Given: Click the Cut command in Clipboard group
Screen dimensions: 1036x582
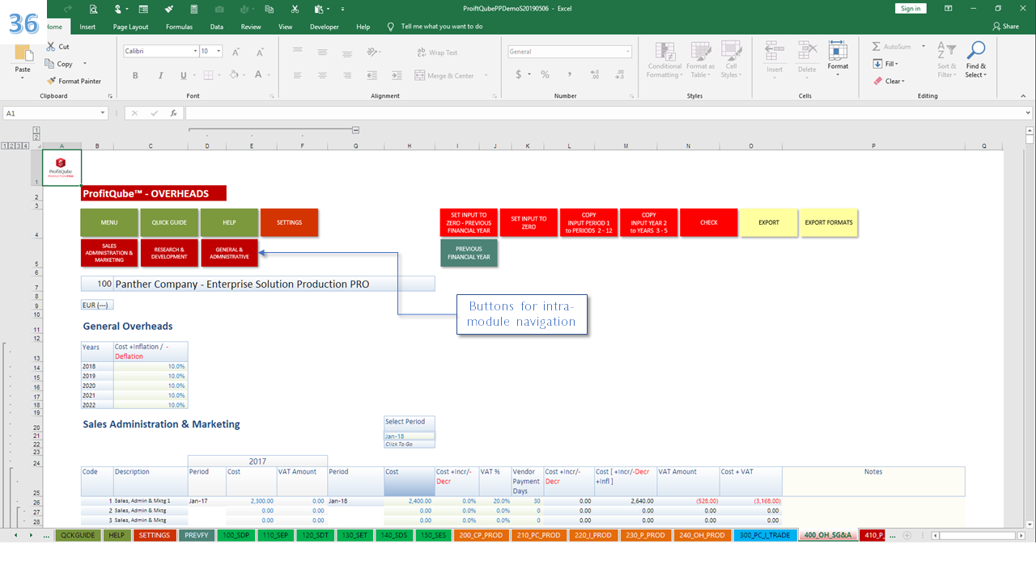Looking at the screenshot, I should (x=58, y=47).
